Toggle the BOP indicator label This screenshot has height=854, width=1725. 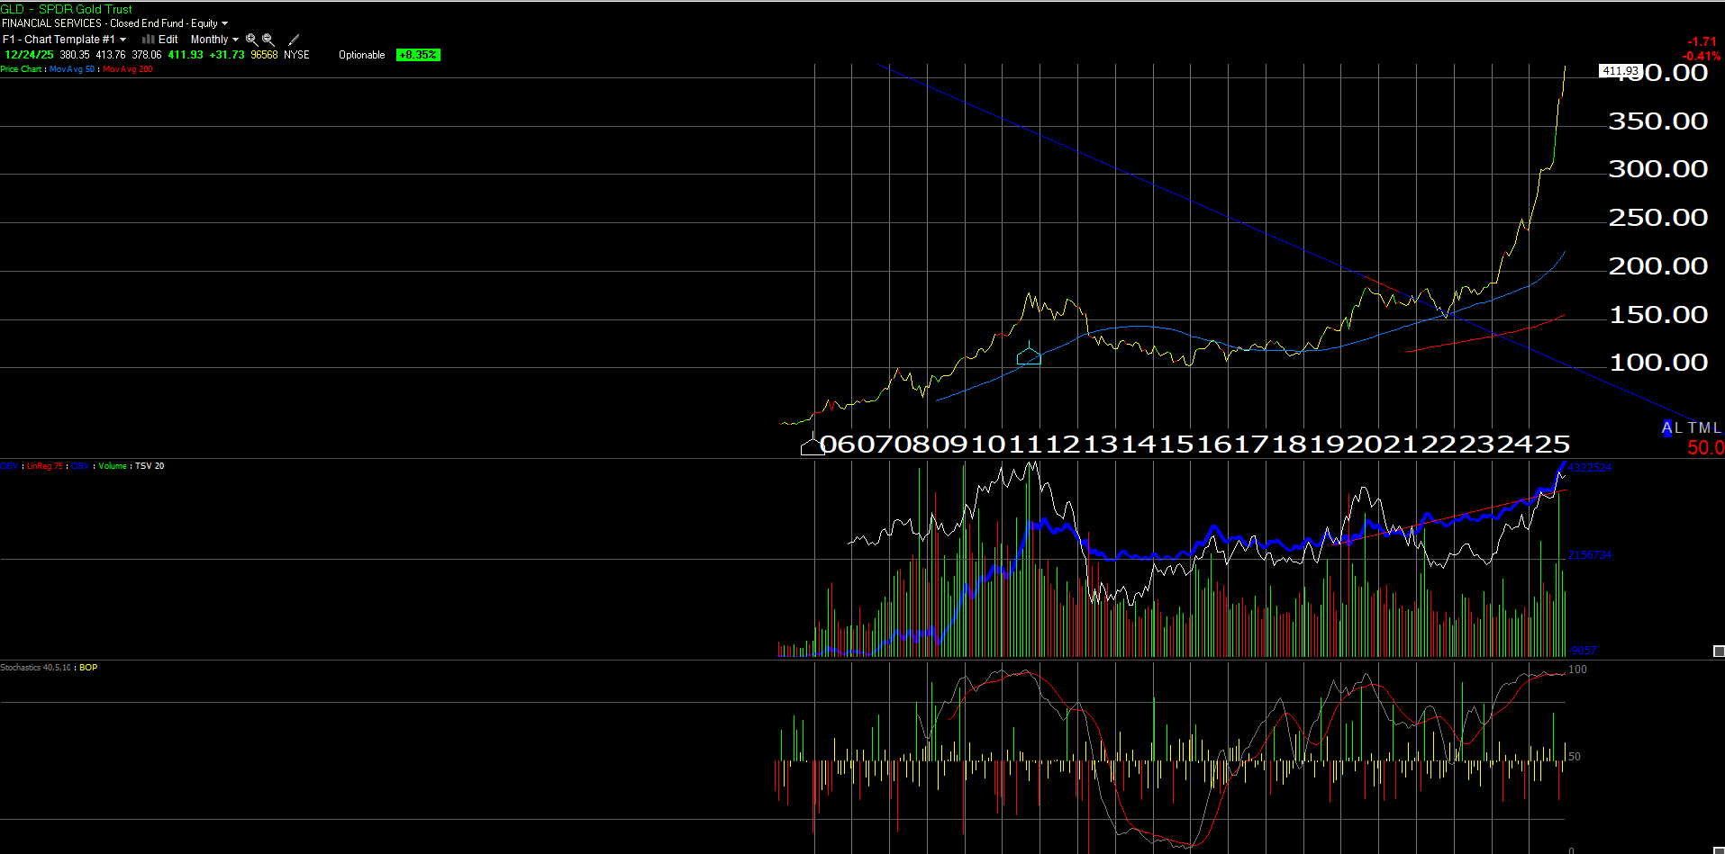(87, 668)
